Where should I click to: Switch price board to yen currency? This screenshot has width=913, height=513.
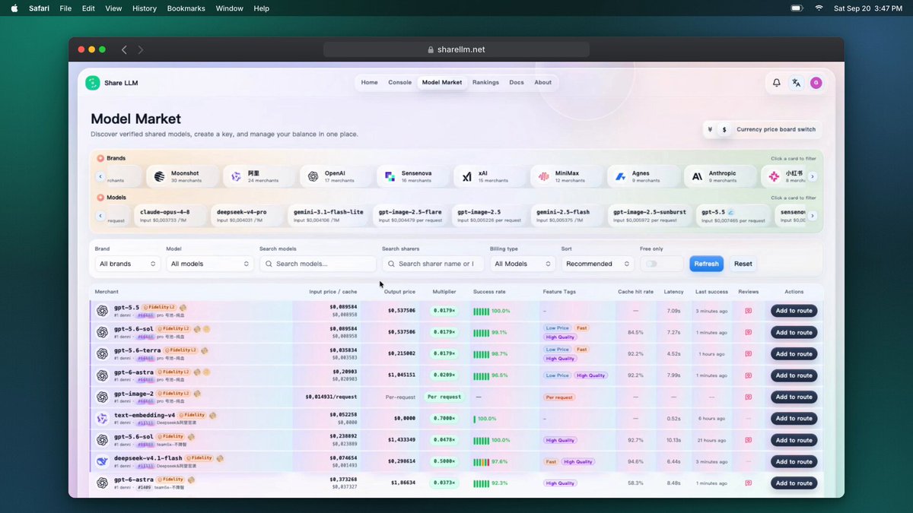pyautogui.click(x=710, y=129)
